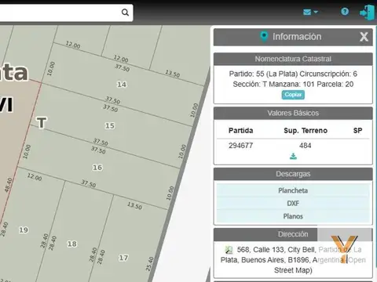Open the Planos download
377x282 pixels.
293,216
